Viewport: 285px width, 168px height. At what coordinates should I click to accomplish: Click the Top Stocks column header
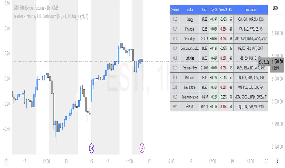coord(250,9)
